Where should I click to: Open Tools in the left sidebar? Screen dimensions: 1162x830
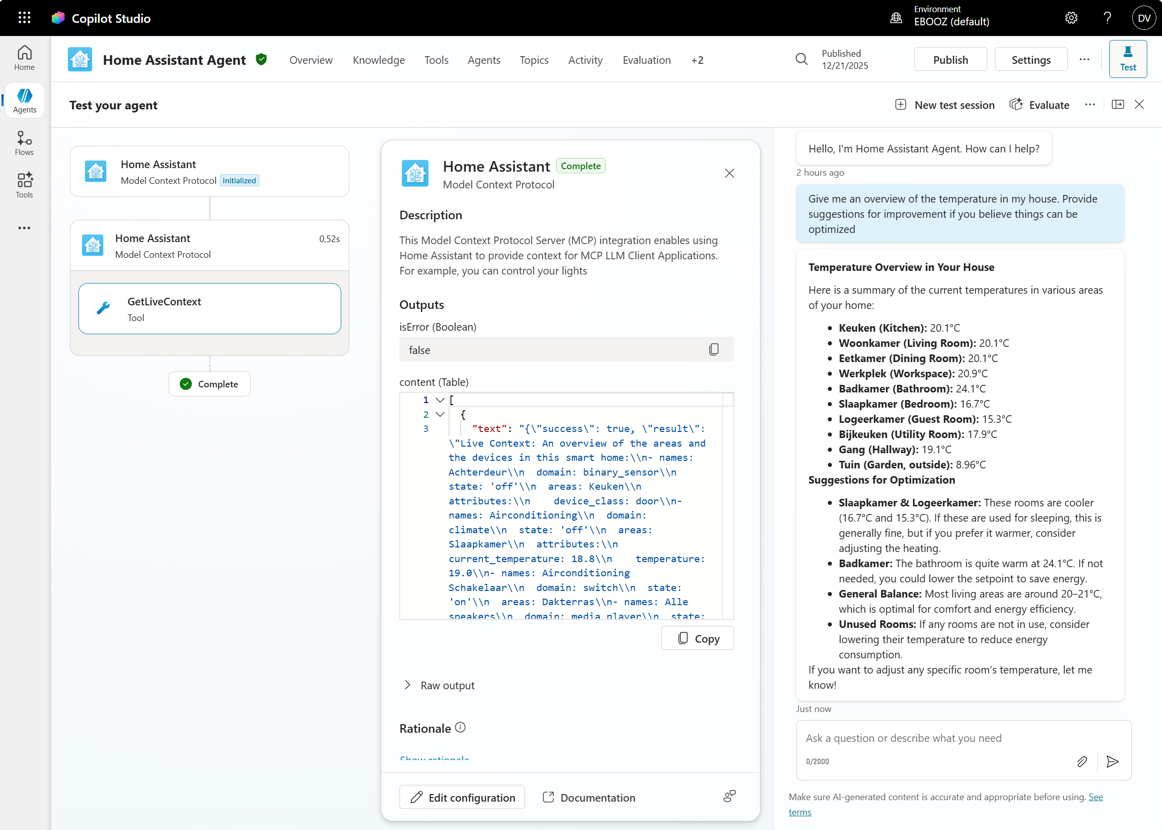coord(24,185)
